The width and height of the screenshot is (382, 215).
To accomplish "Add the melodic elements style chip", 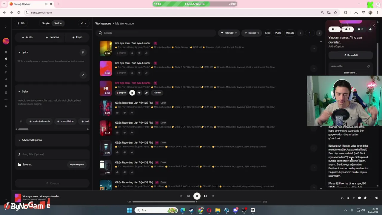I will (39, 121).
